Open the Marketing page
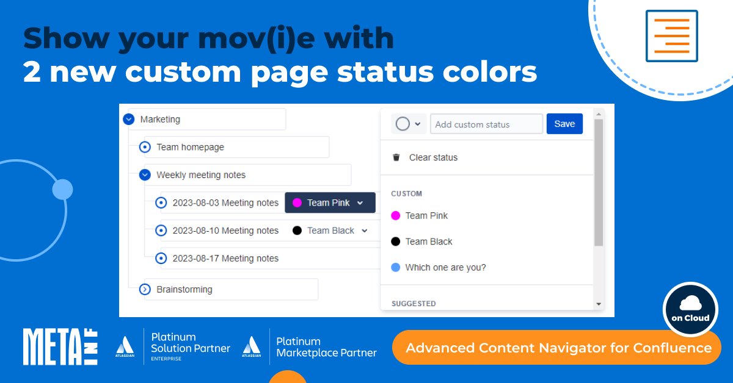The height and width of the screenshot is (383, 733). coord(160,120)
